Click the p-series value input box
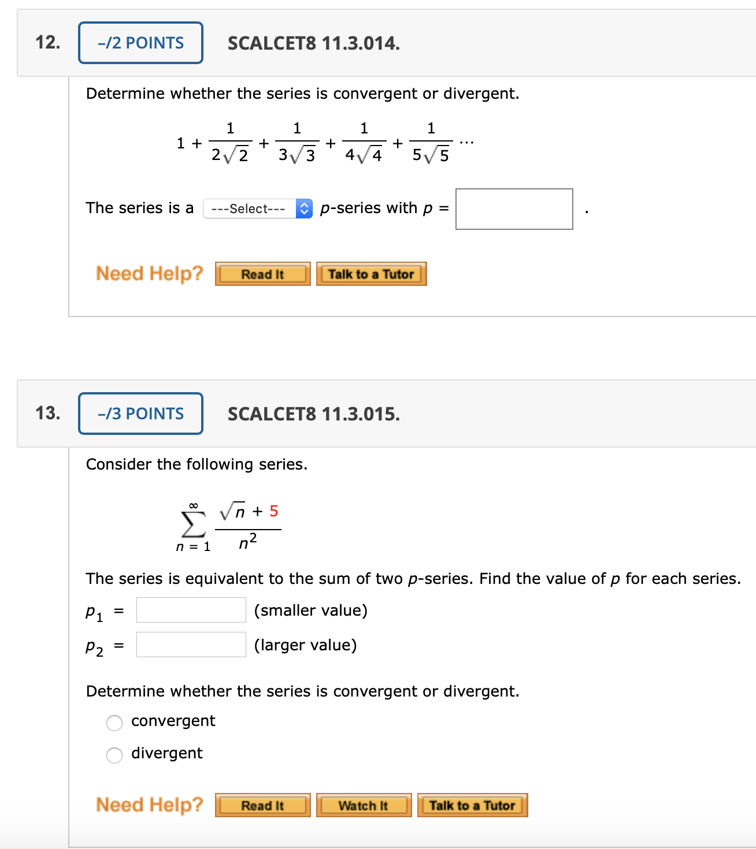Screen dimensions: 756x849 click(513, 209)
